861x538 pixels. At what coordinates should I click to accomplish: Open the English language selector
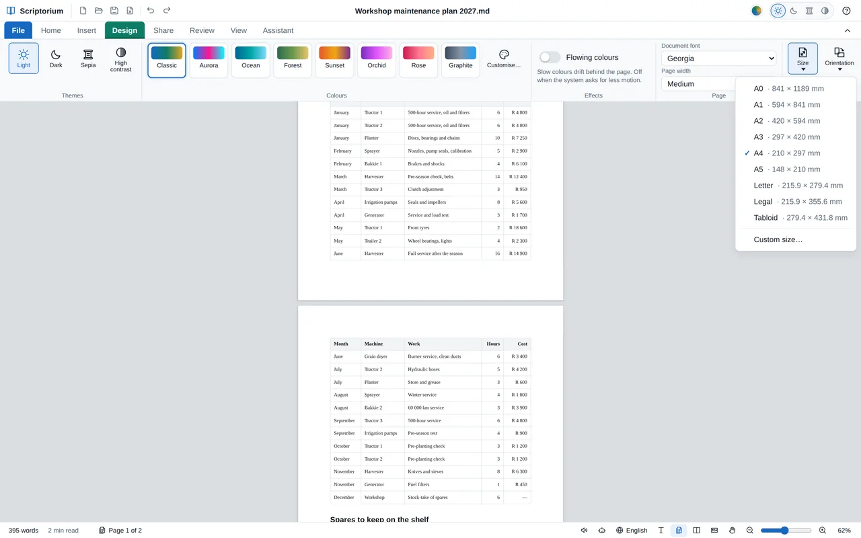(x=632, y=531)
